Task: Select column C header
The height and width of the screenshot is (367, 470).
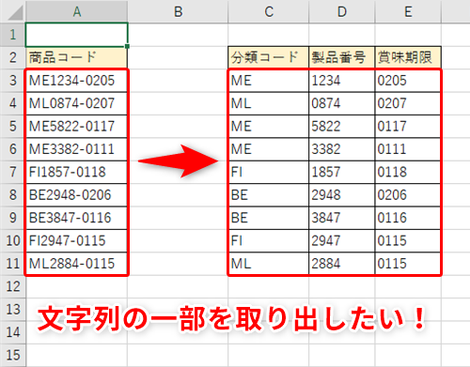Action: click(x=269, y=12)
